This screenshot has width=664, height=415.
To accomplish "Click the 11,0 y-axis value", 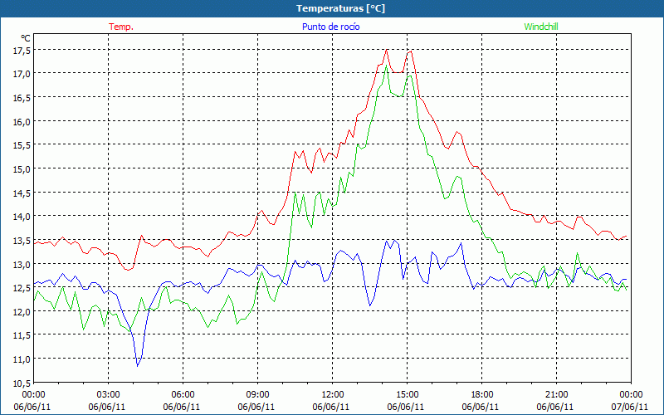I will point(22,359).
